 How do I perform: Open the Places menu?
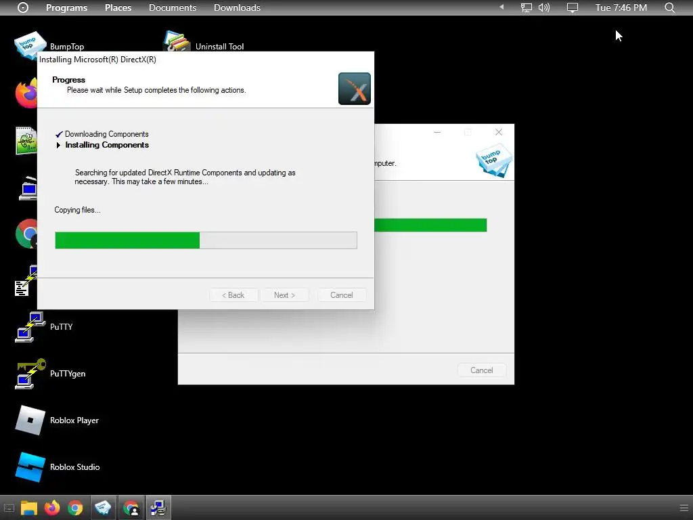(118, 7)
